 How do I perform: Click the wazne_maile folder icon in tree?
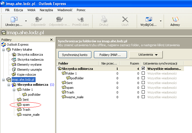tap(19, 114)
